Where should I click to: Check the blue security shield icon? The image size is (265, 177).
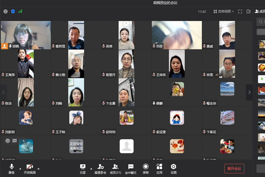[x=12, y=12]
